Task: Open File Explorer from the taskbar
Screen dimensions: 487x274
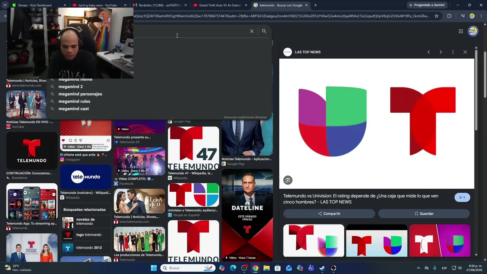Action: (266, 268)
